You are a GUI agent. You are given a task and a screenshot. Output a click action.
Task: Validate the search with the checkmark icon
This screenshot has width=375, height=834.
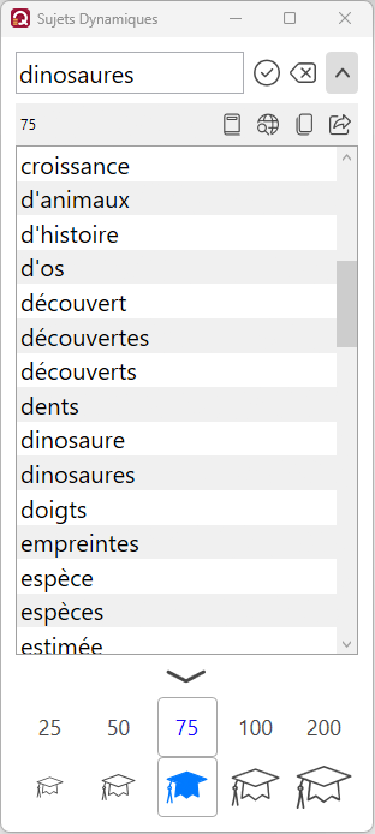click(x=267, y=73)
